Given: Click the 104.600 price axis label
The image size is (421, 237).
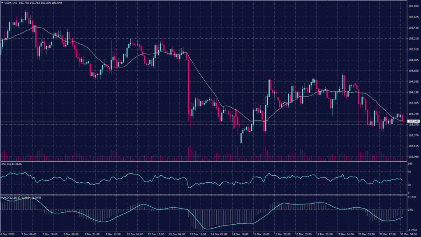Looking at the screenshot, I should coord(413,71).
